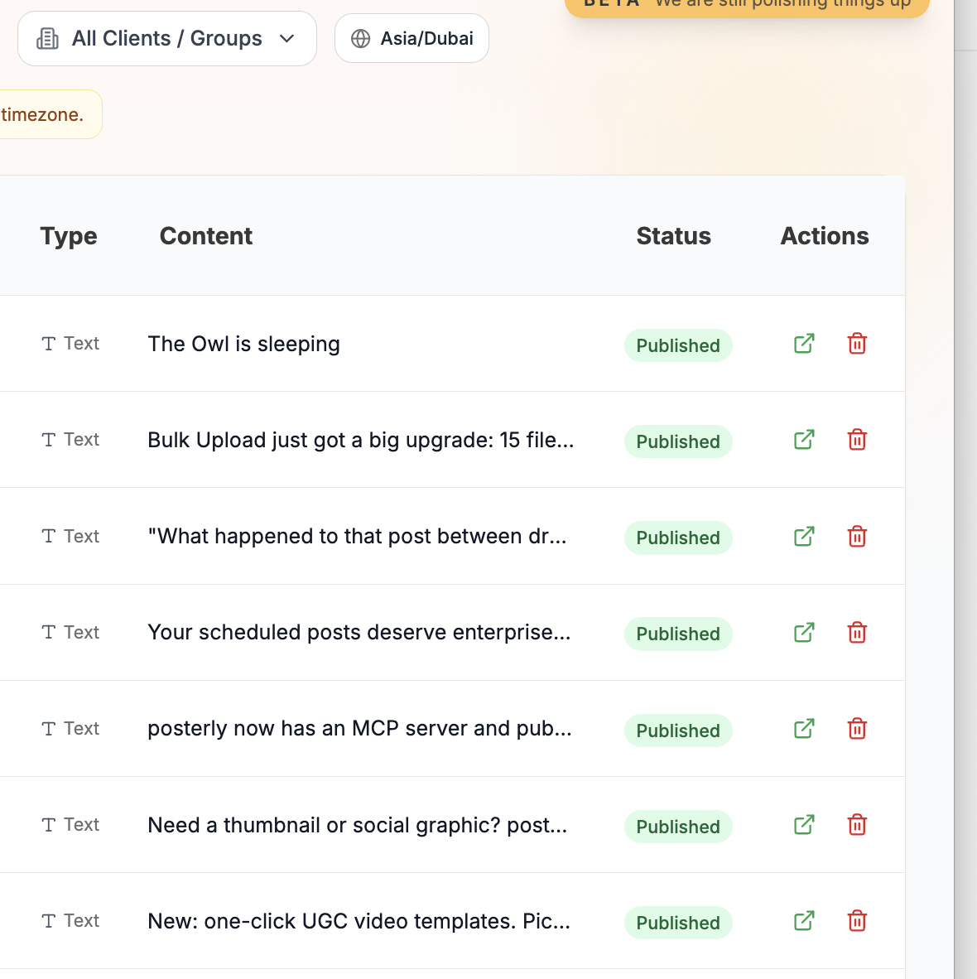The width and height of the screenshot is (977, 979).
Task: Click the Text icon on the bulk upload row
Action: tap(49, 439)
